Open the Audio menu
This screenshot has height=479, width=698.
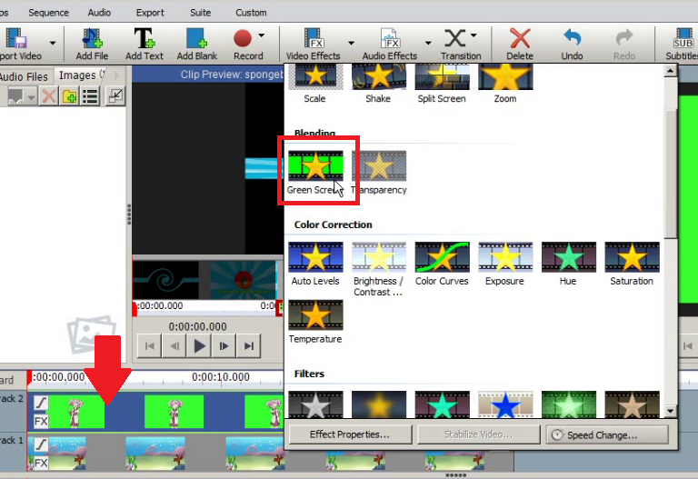[x=99, y=13]
